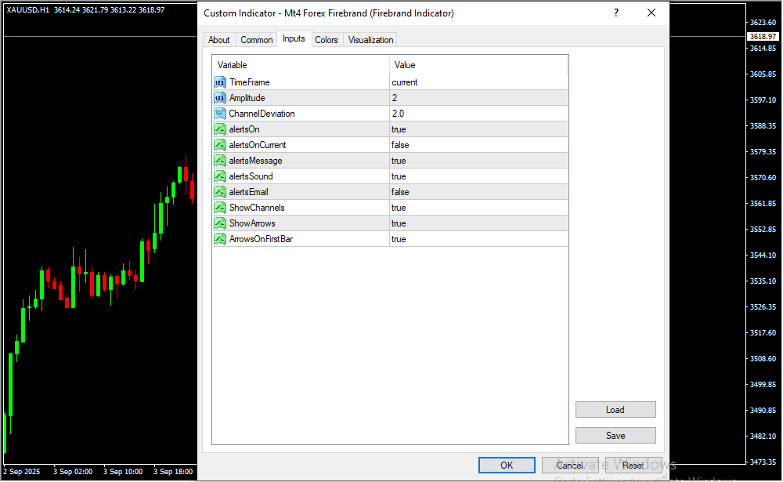
Task: Click the Variable column header
Action: tap(301, 65)
